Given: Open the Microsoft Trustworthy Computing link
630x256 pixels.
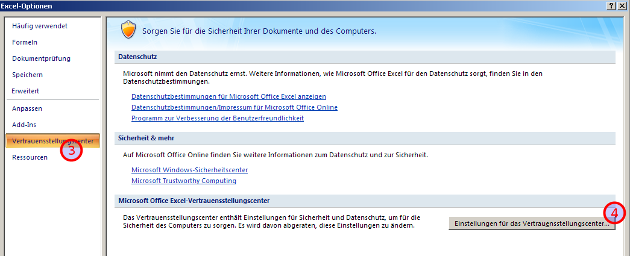Looking at the screenshot, I should click(x=184, y=181).
